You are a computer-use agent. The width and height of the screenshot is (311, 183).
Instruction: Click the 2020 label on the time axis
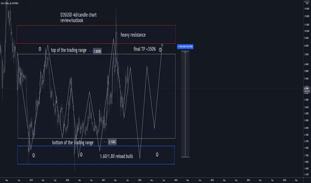click(x=67, y=180)
